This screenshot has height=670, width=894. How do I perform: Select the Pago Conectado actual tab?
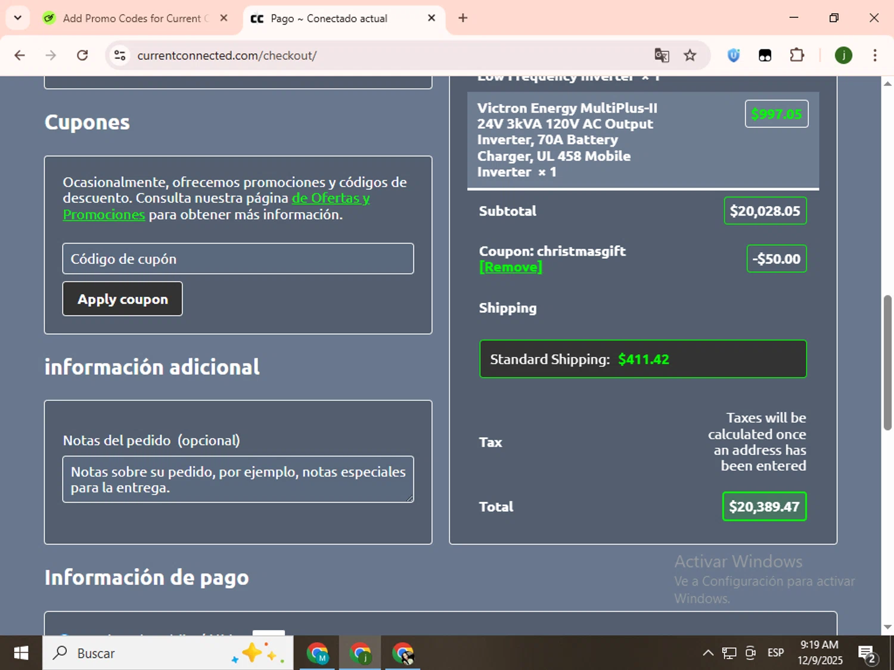point(344,18)
